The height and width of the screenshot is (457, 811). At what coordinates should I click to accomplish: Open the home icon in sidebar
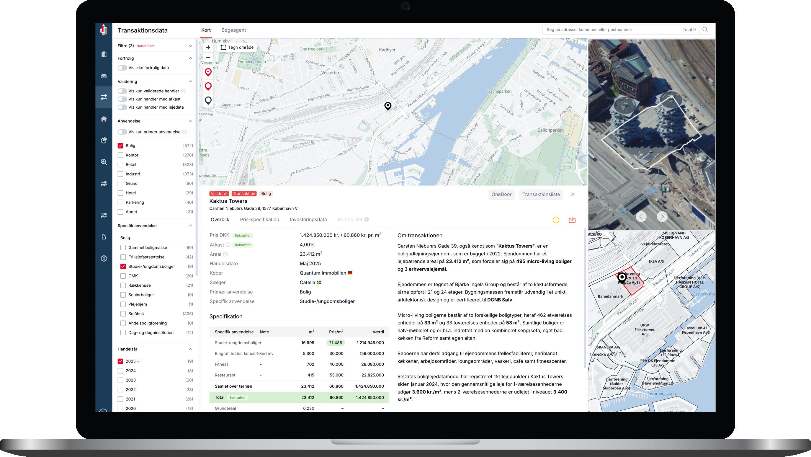[104, 119]
